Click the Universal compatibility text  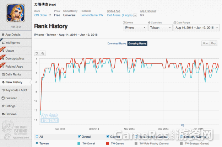click(69, 15)
